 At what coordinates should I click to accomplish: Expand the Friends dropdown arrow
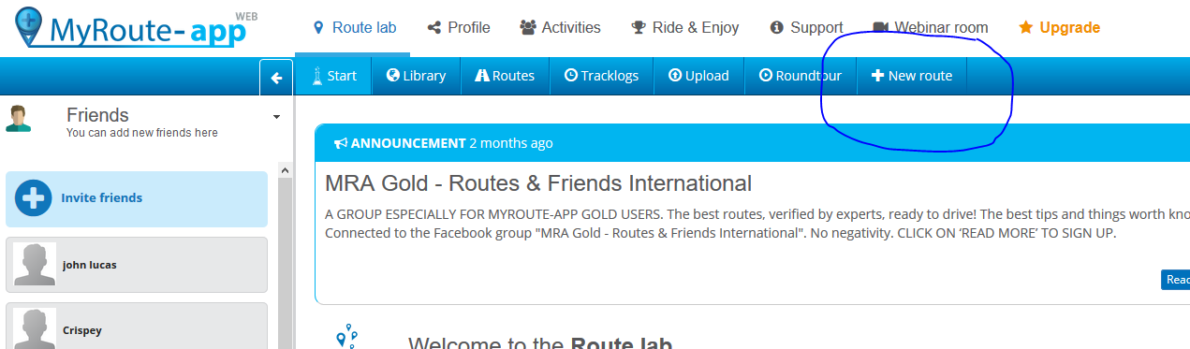click(x=276, y=118)
